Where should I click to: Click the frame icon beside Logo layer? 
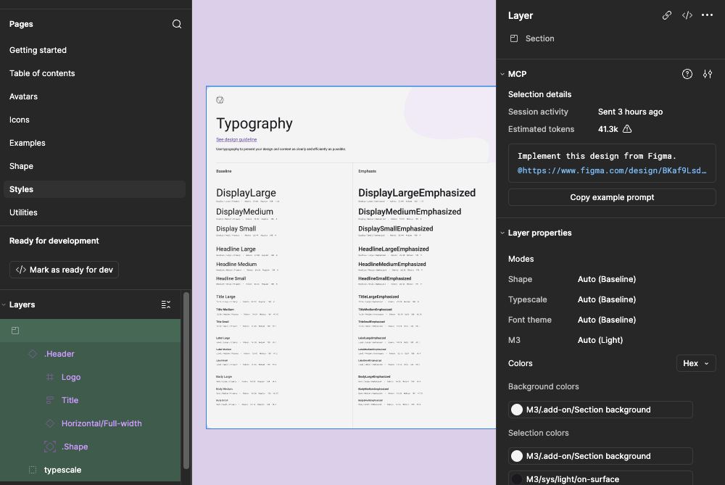50,377
